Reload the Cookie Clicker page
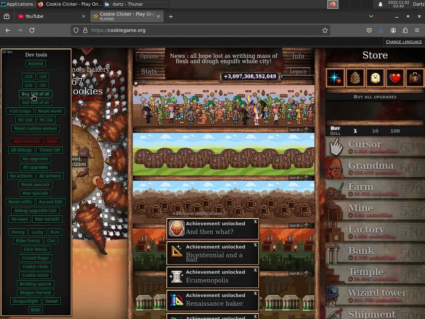 [x=32, y=30]
